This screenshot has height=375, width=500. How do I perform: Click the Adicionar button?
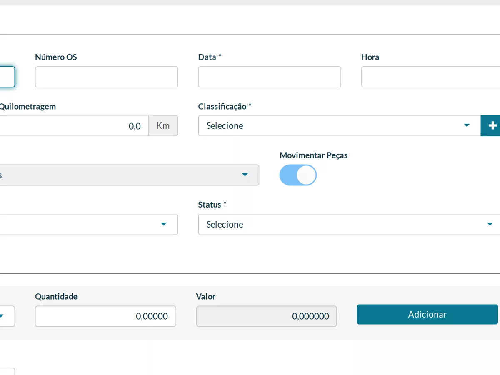point(427,314)
